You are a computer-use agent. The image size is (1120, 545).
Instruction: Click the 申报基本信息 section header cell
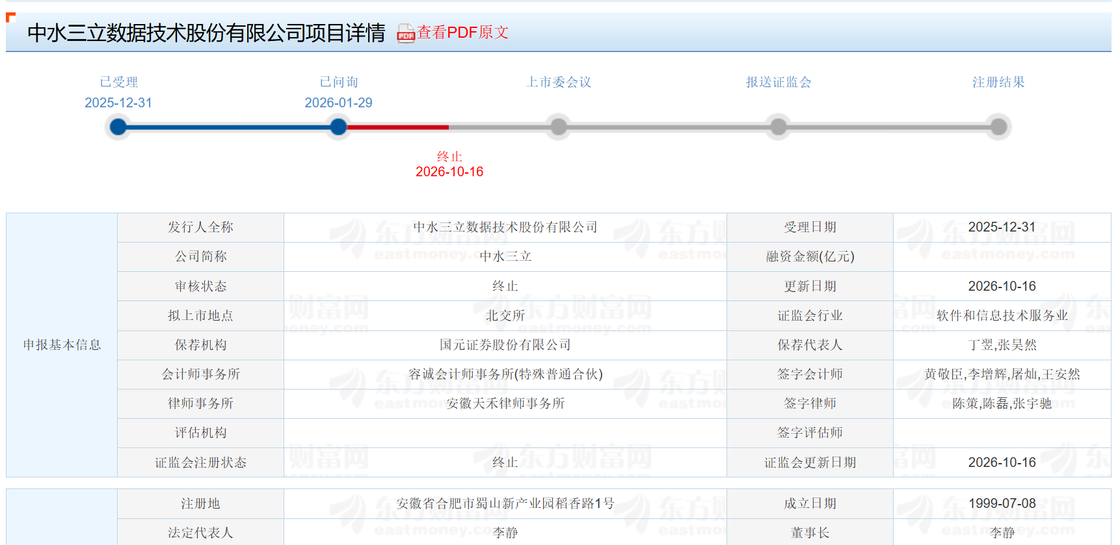tap(62, 345)
